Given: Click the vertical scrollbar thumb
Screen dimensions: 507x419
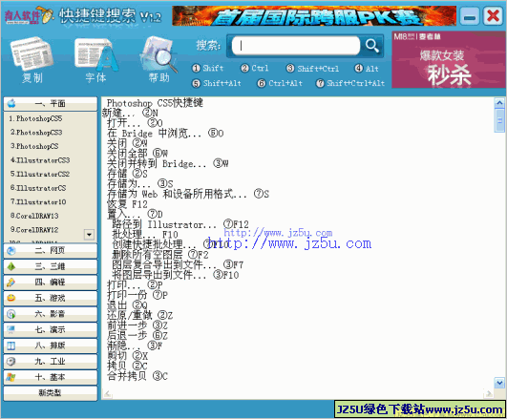Looking at the screenshot, I should pos(499,120).
